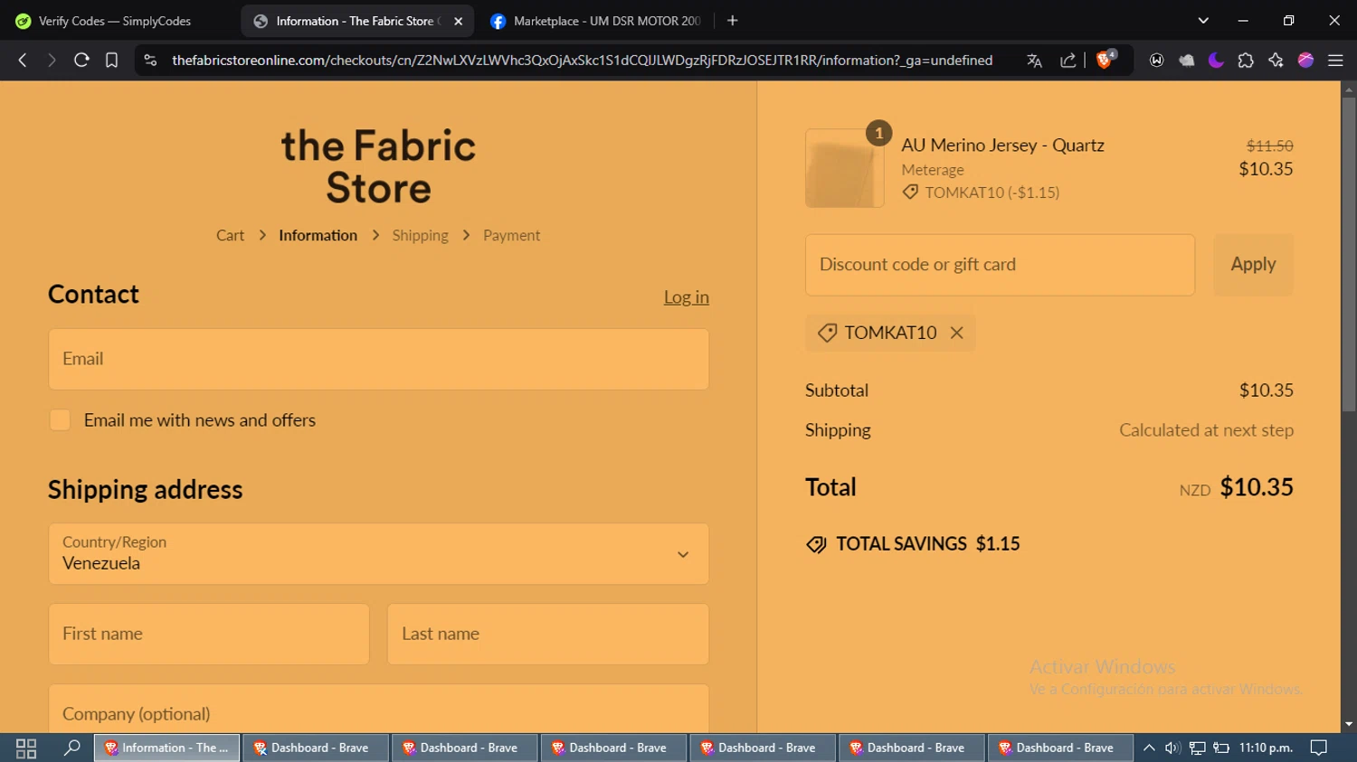Click the TOTAL SAVINGS tag icon
This screenshot has height=762, width=1357.
point(816,544)
